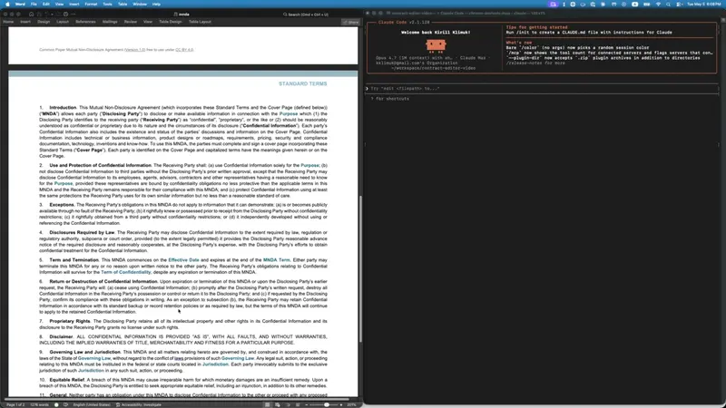Click the spelling check icon in status bar
Viewport: 726px width, 408px height.
pos(56,404)
